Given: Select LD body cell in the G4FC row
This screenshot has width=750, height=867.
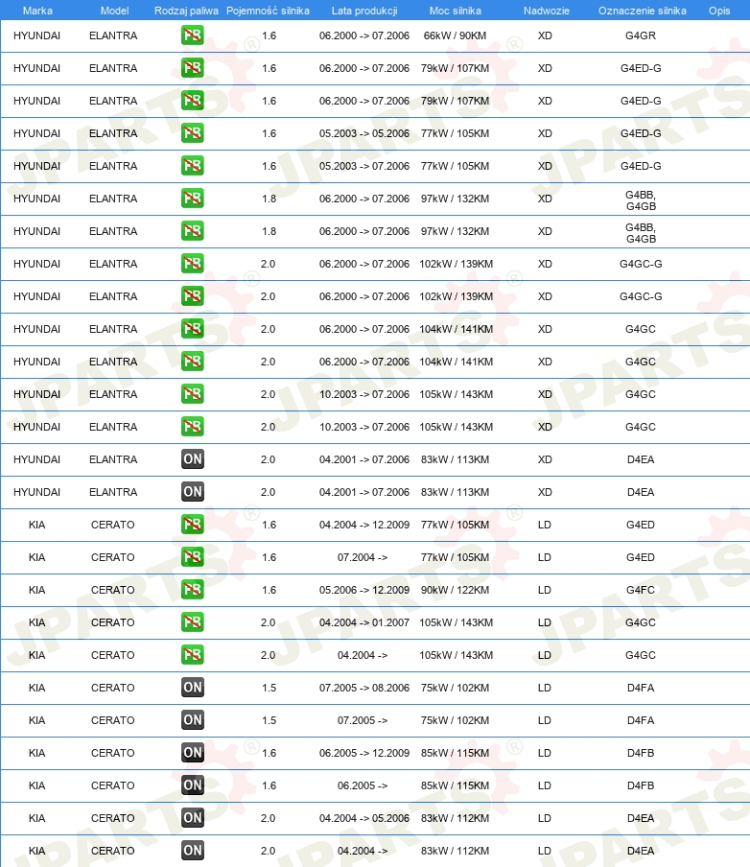Looking at the screenshot, I should pyautogui.click(x=544, y=590).
